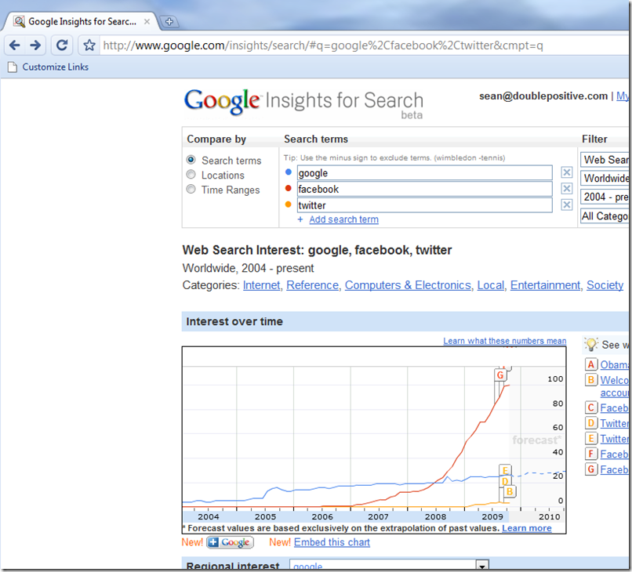Image resolution: width=632 pixels, height=572 pixels.
Task: Open a new browser tab
Action: click(x=169, y=22)
